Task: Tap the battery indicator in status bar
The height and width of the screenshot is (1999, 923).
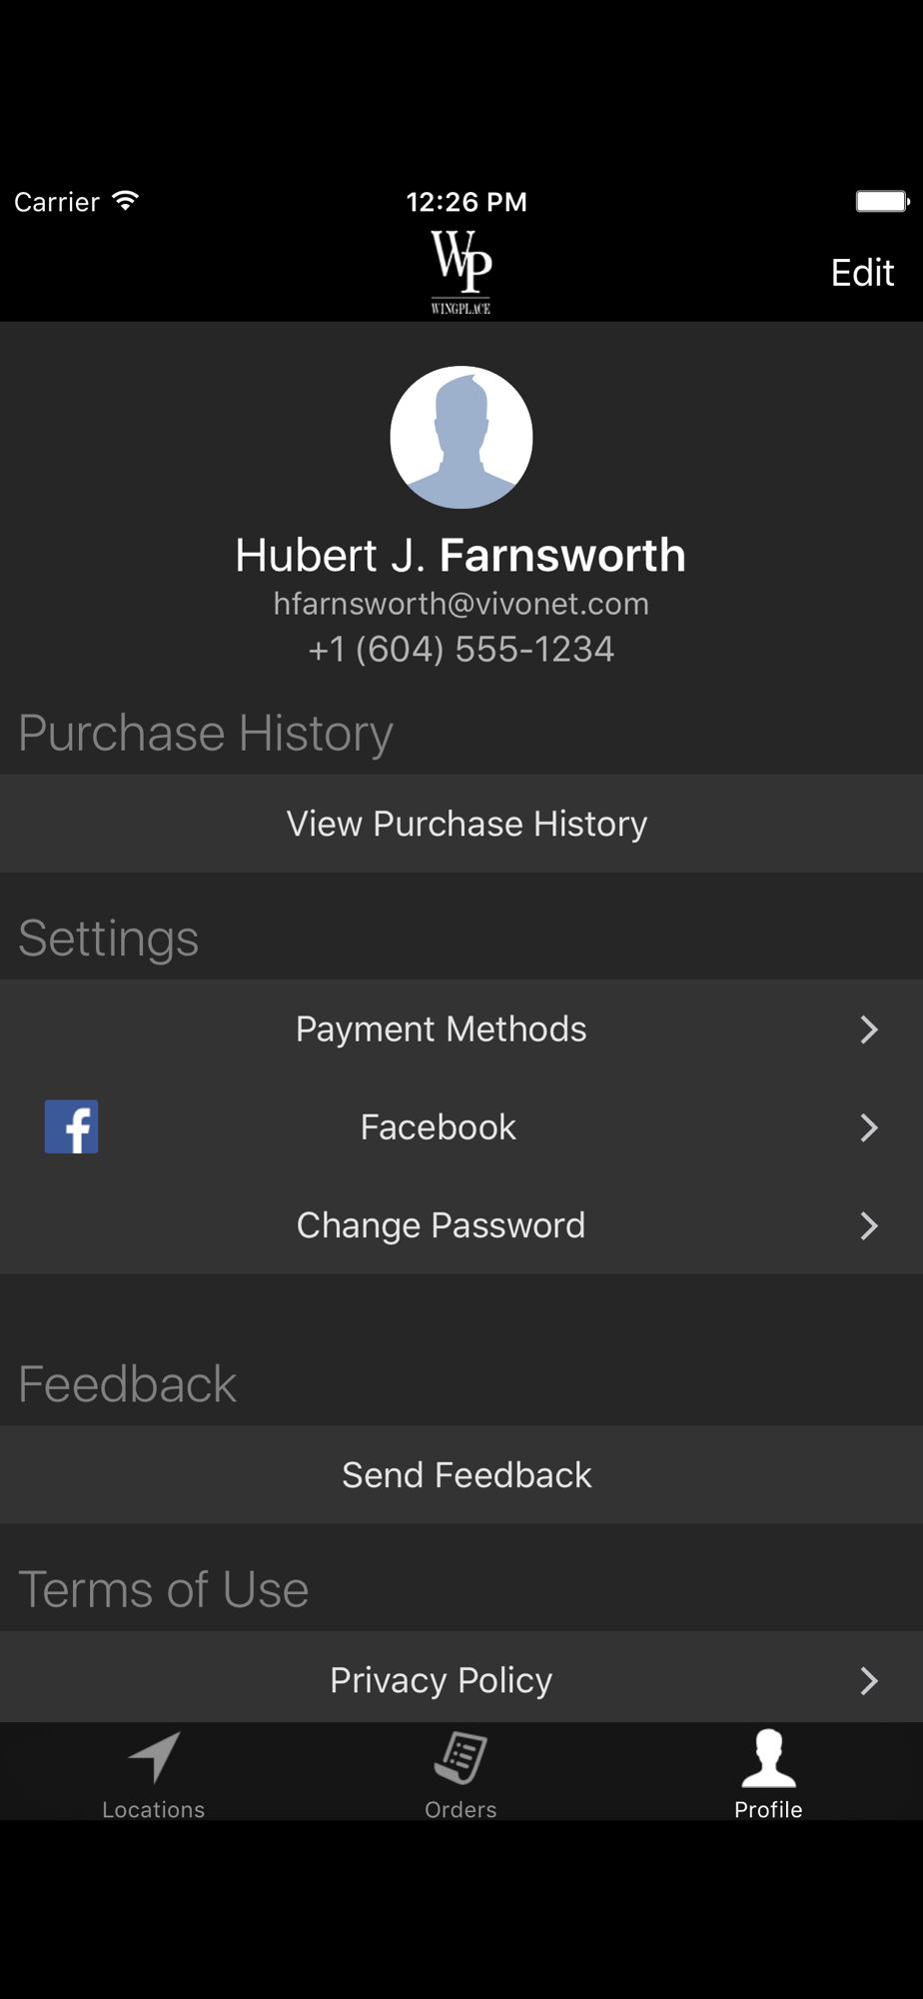Action: 882,201
